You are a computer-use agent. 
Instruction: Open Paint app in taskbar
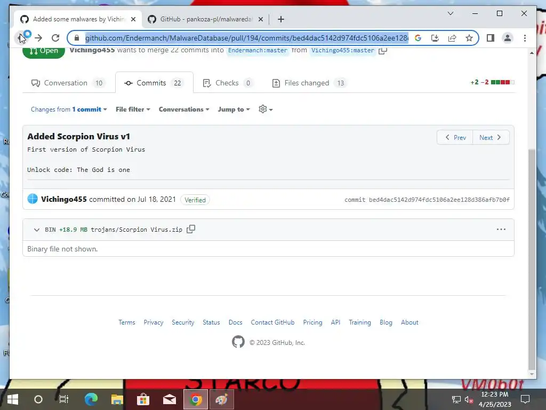221,399
